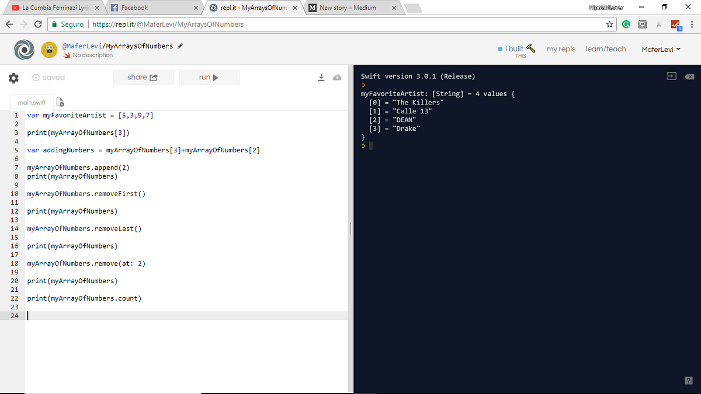
Task: Go forward in browser history
Action: pyautogui.click(x=23, y=25)
